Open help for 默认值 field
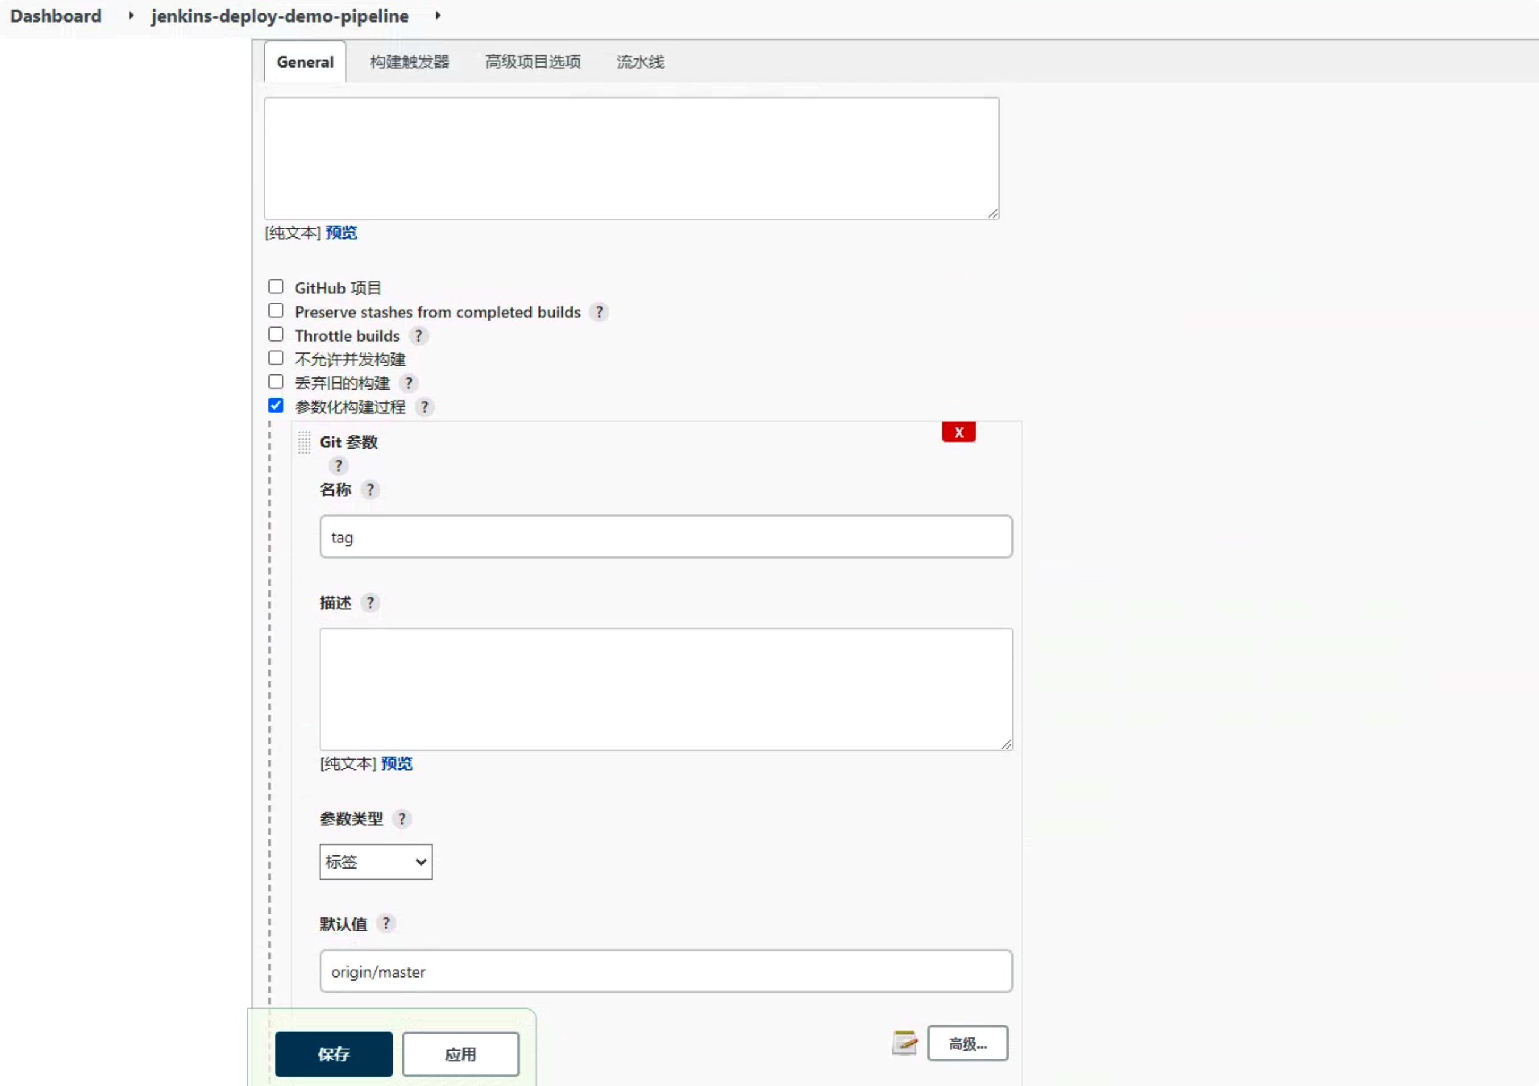 386,924
